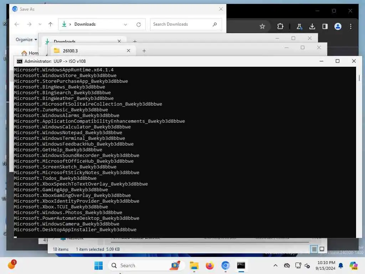The image size is (365, 274).
Task: Open the widgets icon with badge 1
Action: click(12, 265)
